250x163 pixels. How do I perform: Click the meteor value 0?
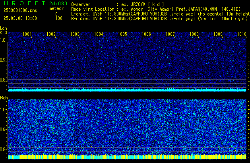[56, 14]
